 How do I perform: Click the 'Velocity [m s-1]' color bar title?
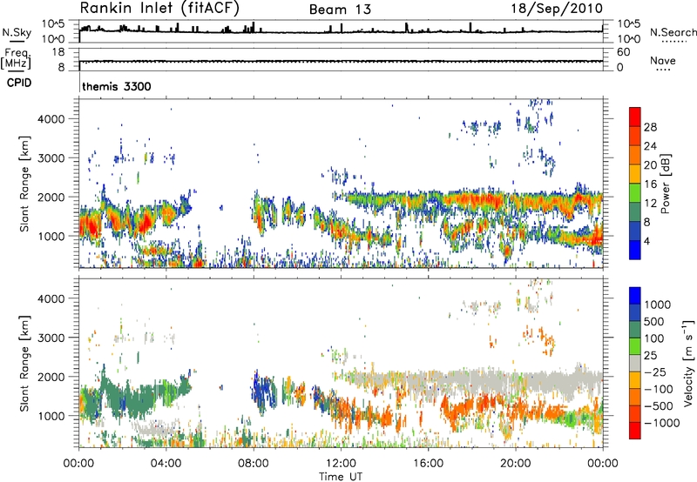click(688, 362)
